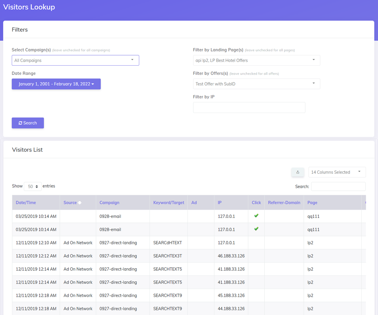Click the green check mark in second row
The height and width of the screenshot is (315, 378).
point(256,229)
